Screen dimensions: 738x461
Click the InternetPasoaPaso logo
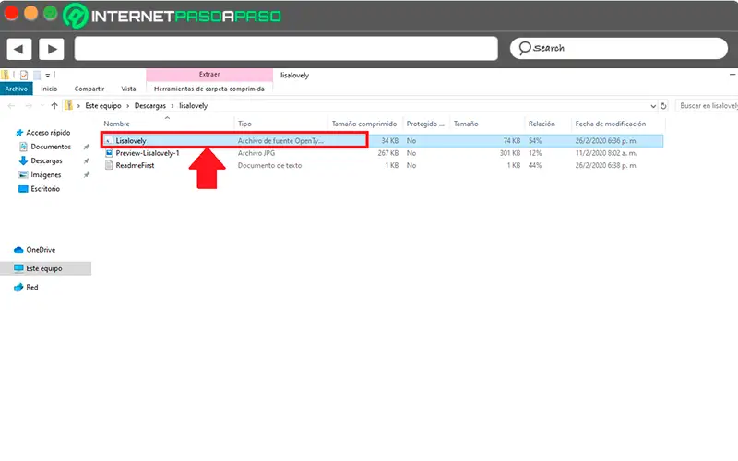[172, 16]
